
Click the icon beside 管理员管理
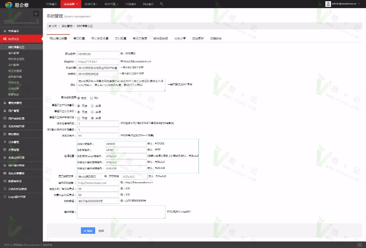4,103
